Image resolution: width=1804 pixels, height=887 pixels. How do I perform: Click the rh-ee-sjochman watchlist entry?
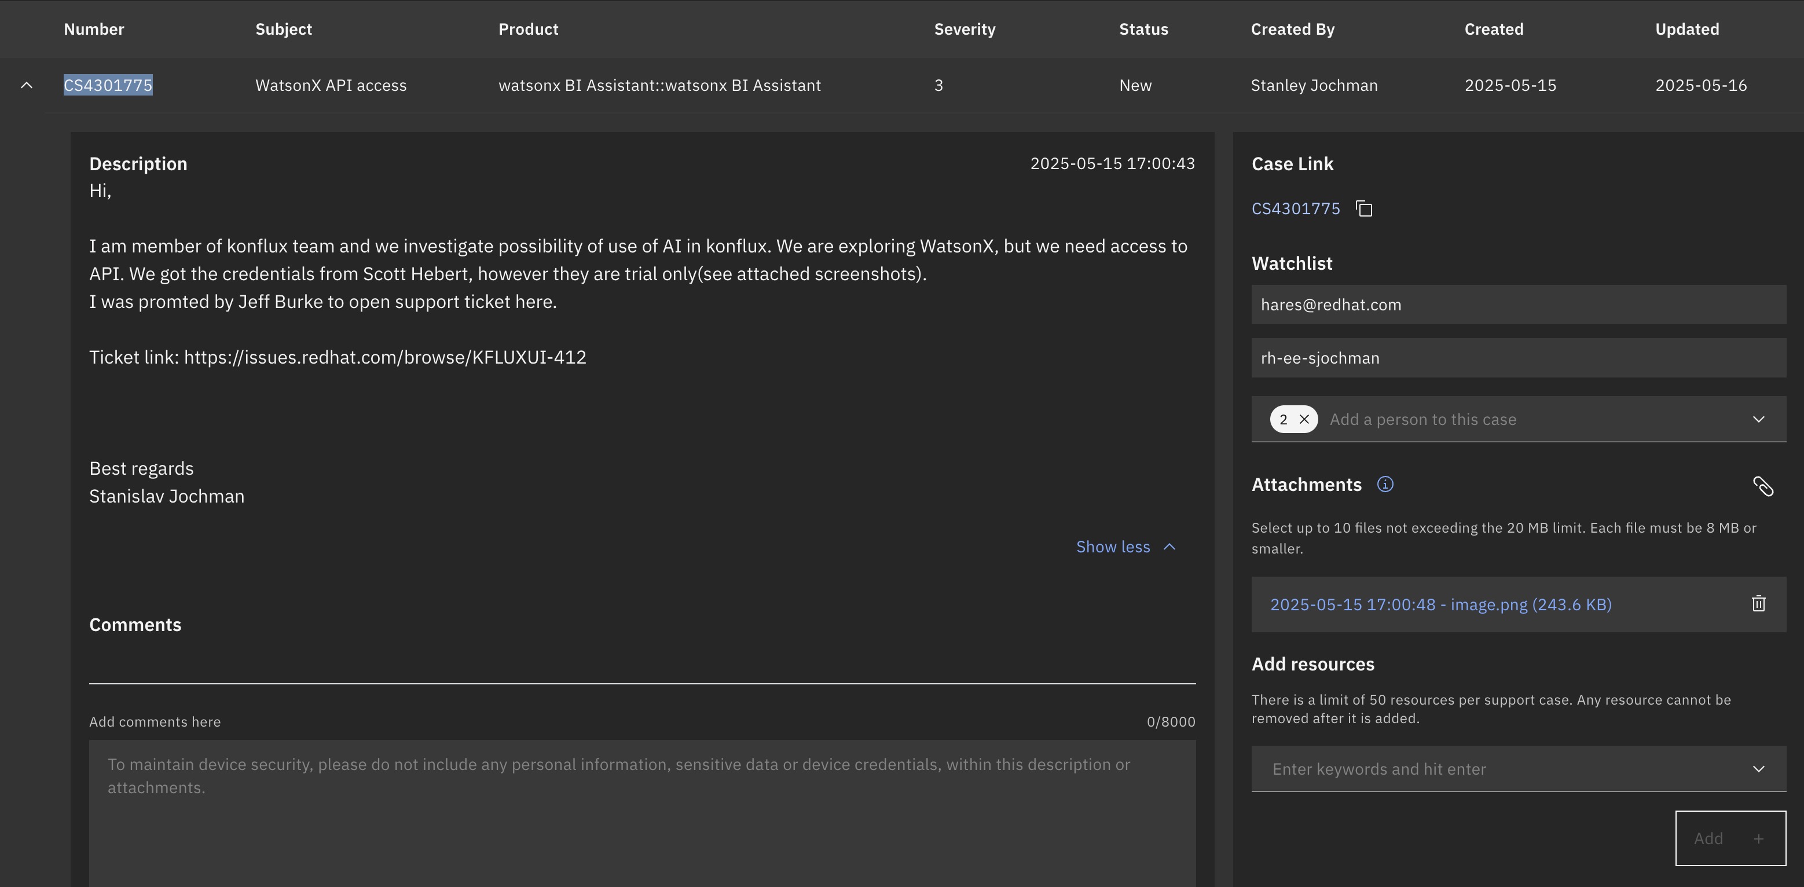coord(1517,358)
